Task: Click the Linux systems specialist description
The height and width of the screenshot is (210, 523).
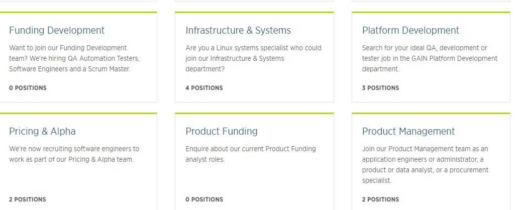Action: click(x=253, y=58)
